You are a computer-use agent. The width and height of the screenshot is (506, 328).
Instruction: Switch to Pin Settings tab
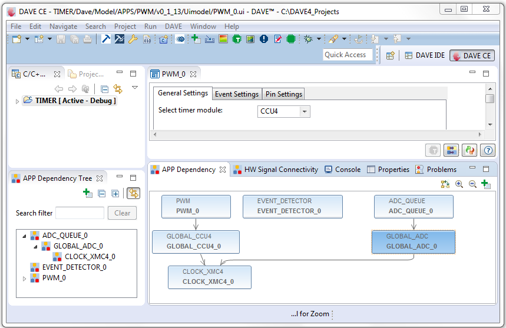(284, 94)
